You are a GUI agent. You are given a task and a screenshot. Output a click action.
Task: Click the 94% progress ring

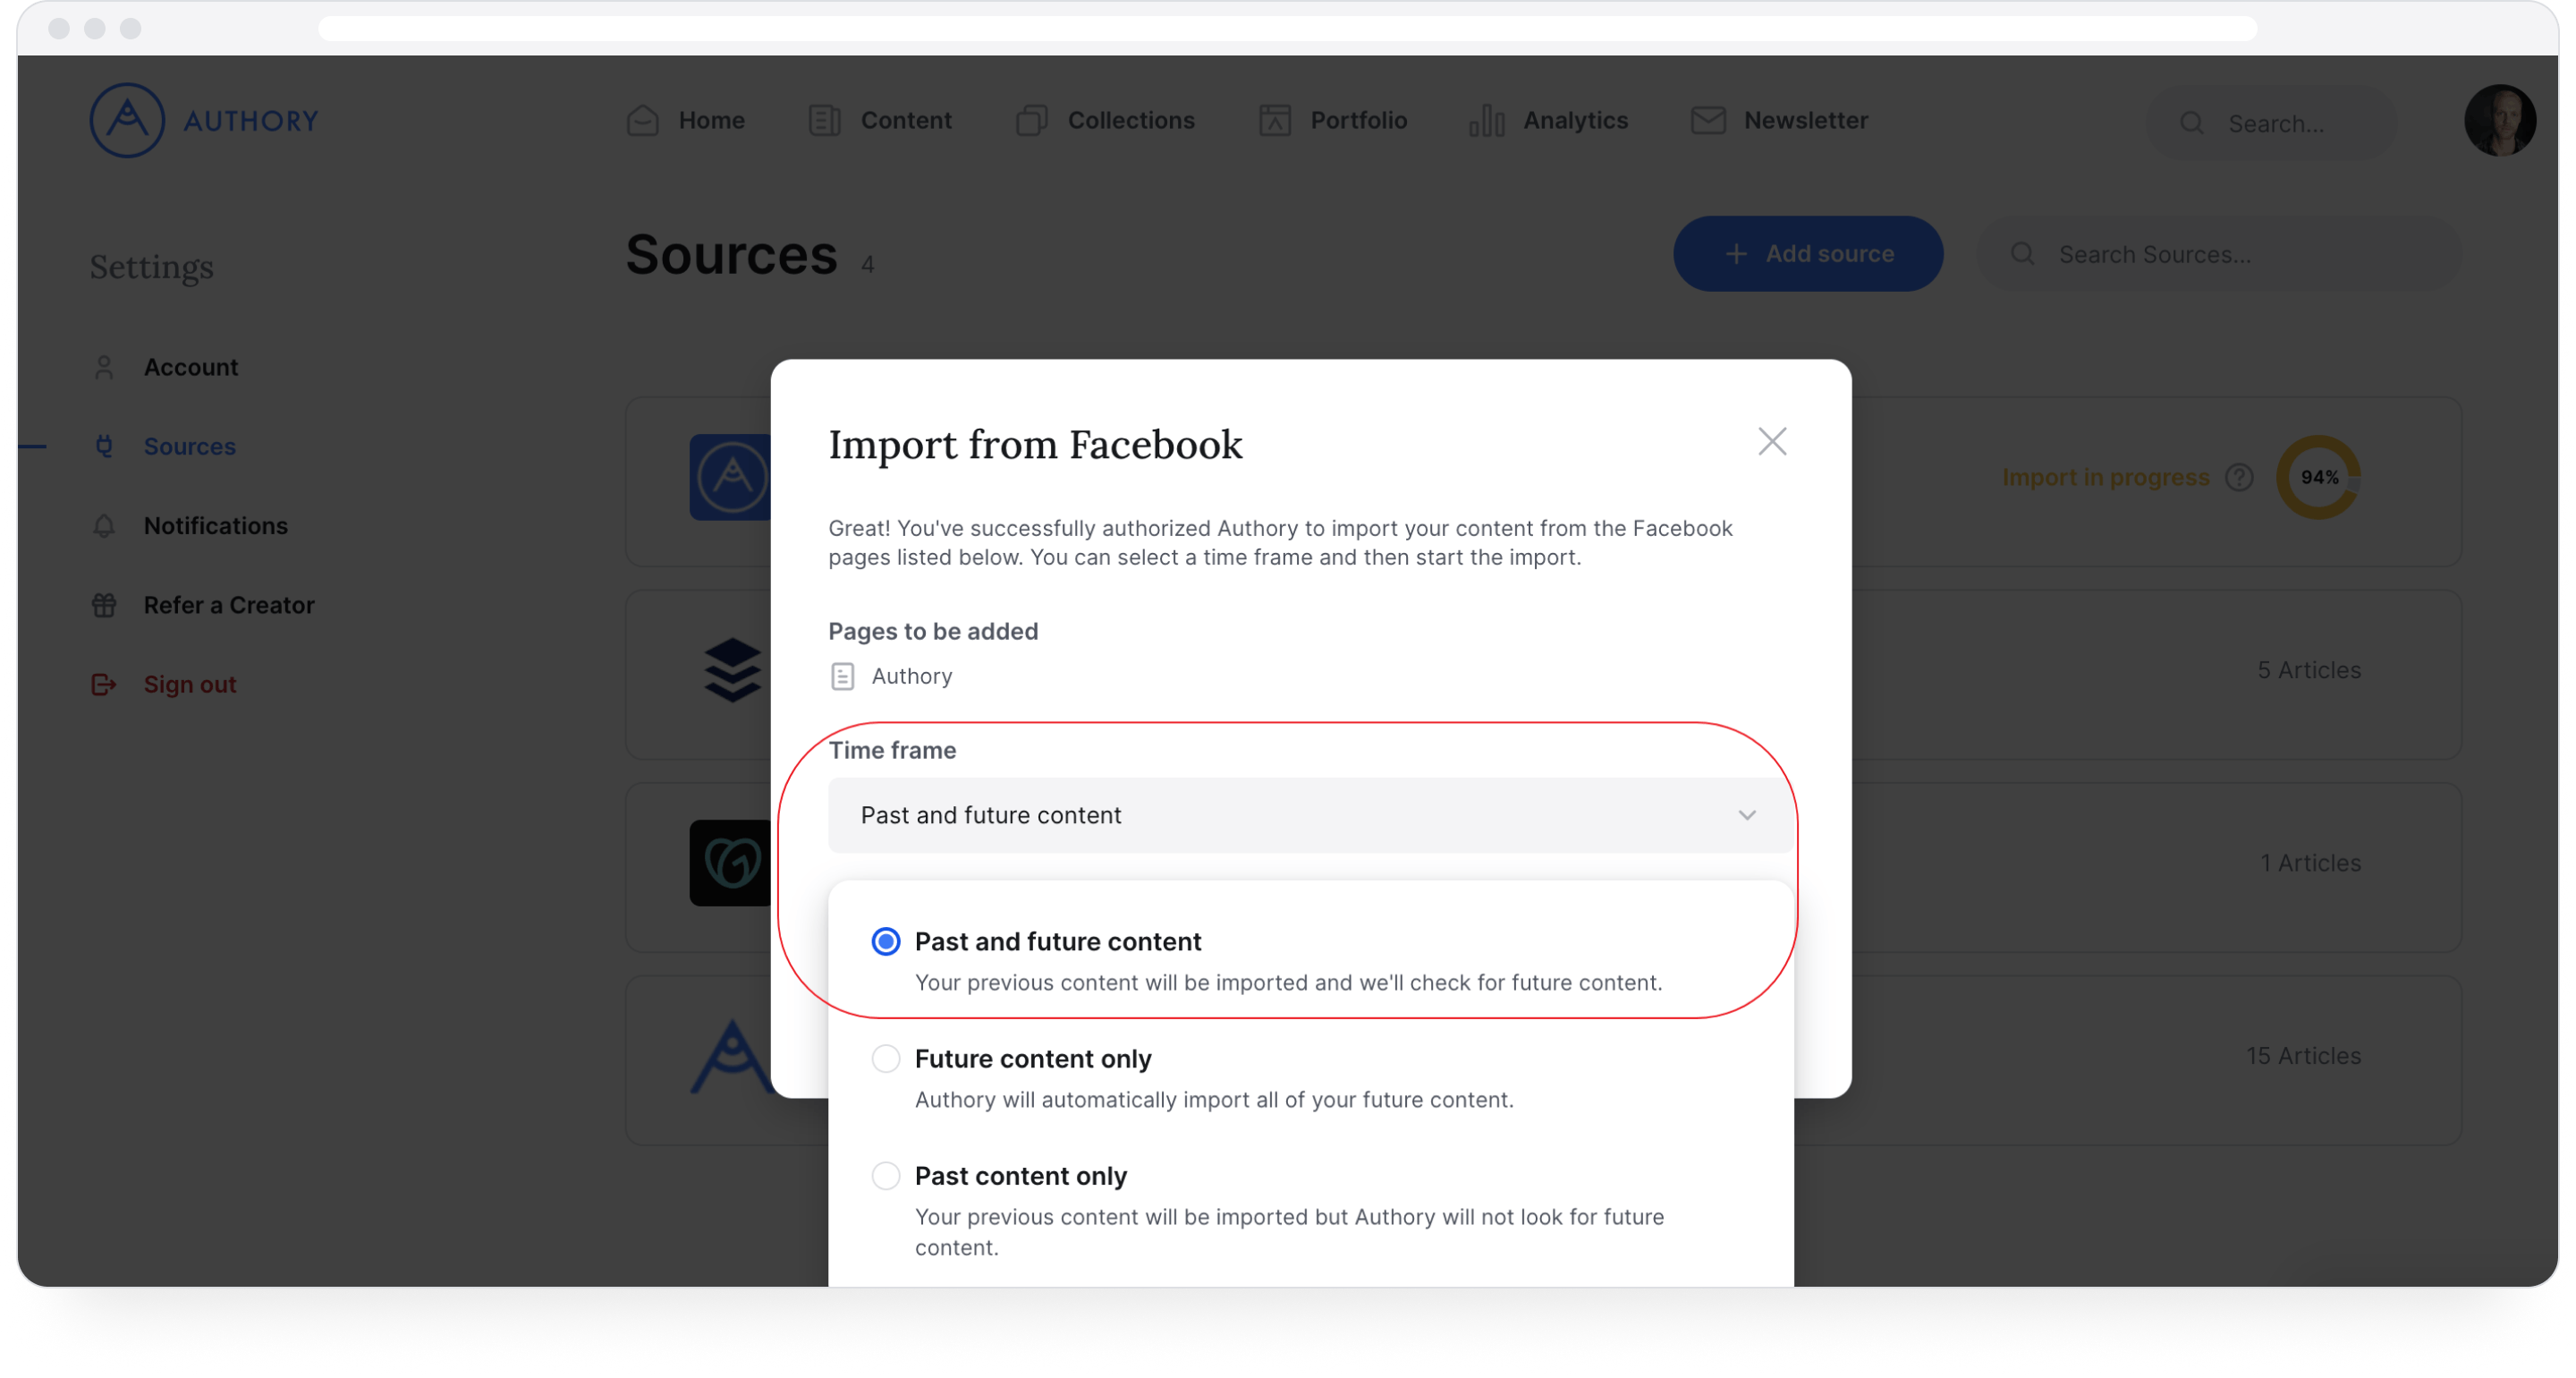click(x=2318, y=477)
